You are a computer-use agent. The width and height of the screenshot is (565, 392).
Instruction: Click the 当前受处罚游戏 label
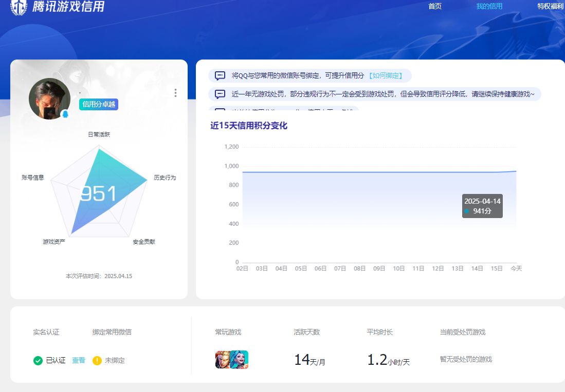click(x=463, y=332)
